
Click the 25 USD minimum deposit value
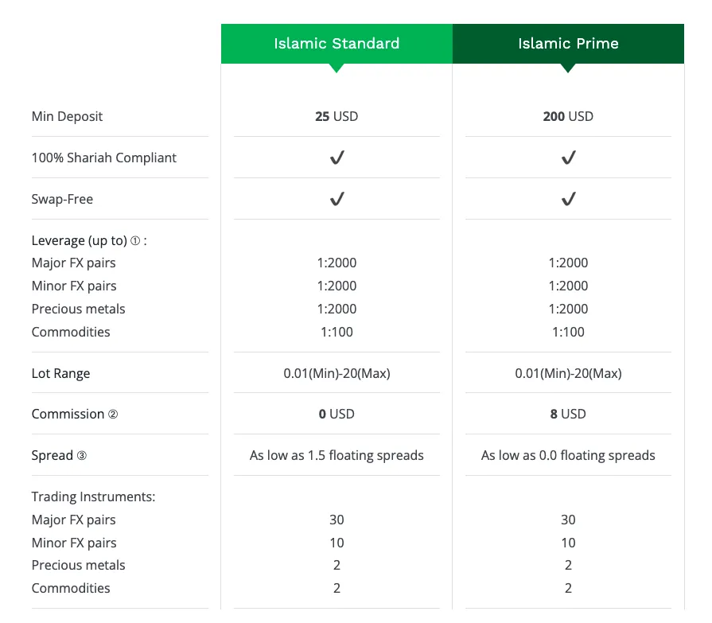pos(337,116)
